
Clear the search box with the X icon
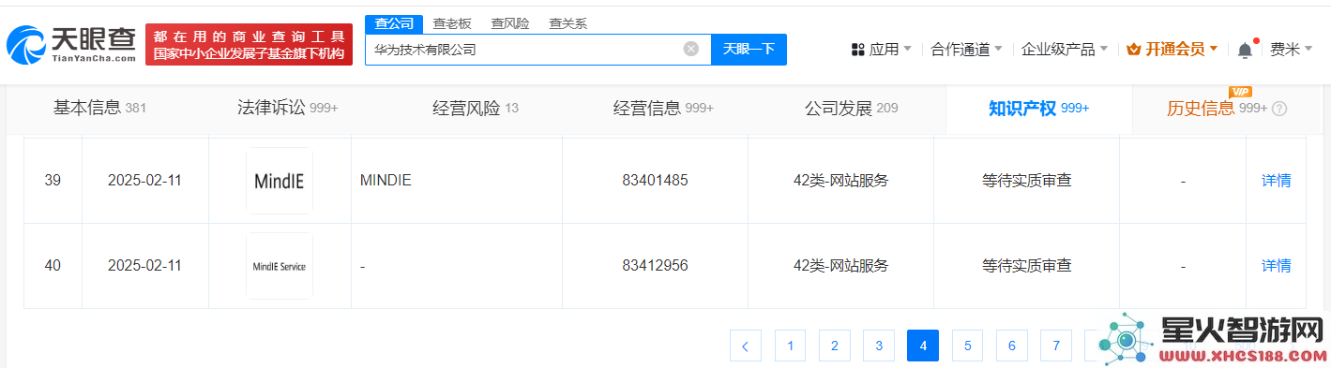pos(691,49)
